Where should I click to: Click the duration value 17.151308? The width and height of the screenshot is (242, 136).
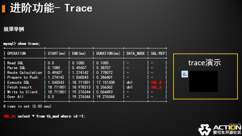click(x=105, y=82)
